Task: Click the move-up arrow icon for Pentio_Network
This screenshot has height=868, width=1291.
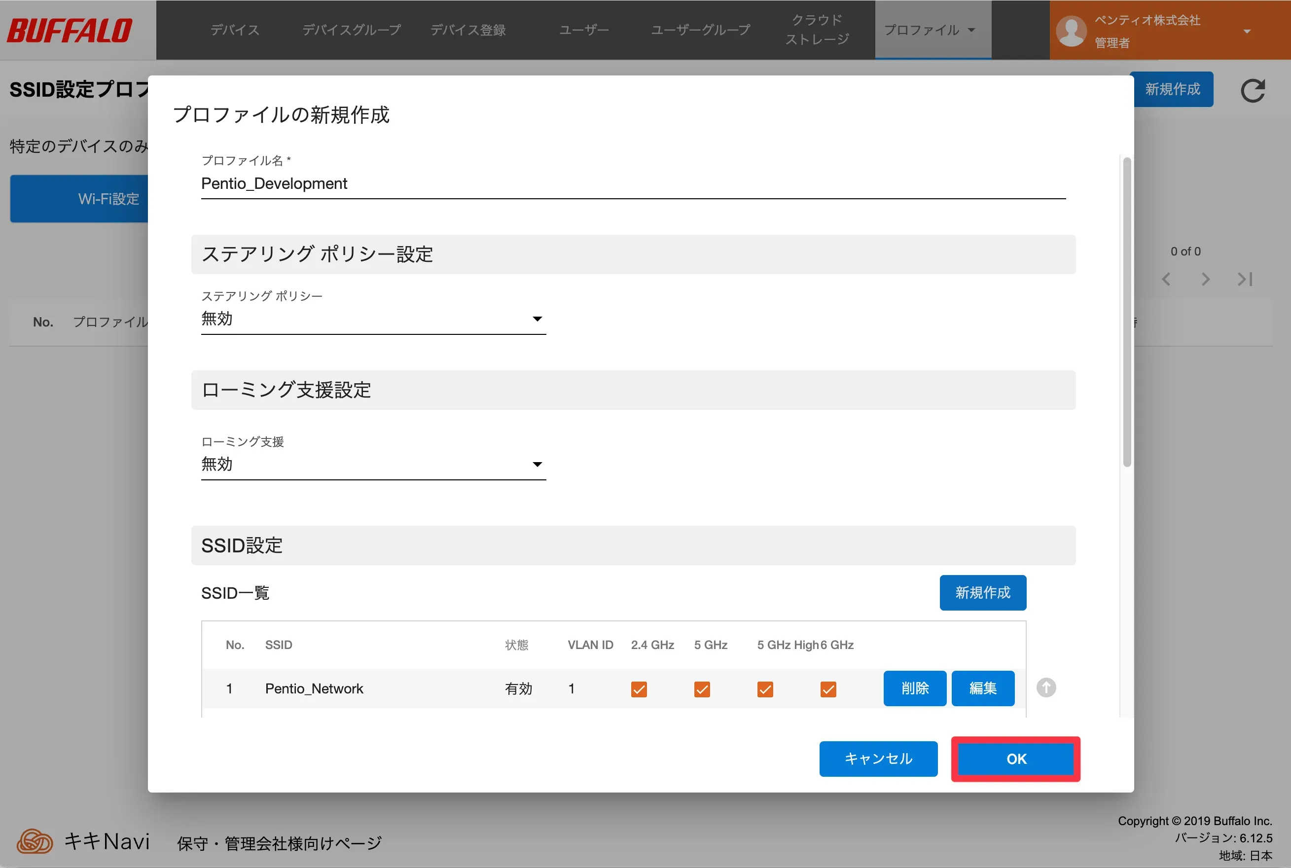Action: (1045, 687)
